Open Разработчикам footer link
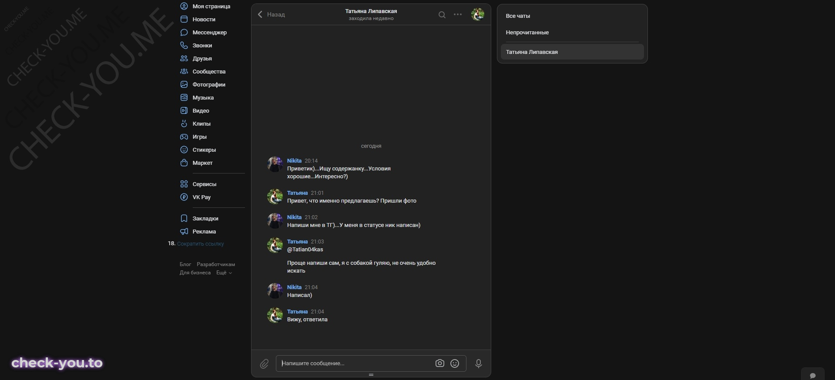This screenshot has height=380, width=835. 216,264
